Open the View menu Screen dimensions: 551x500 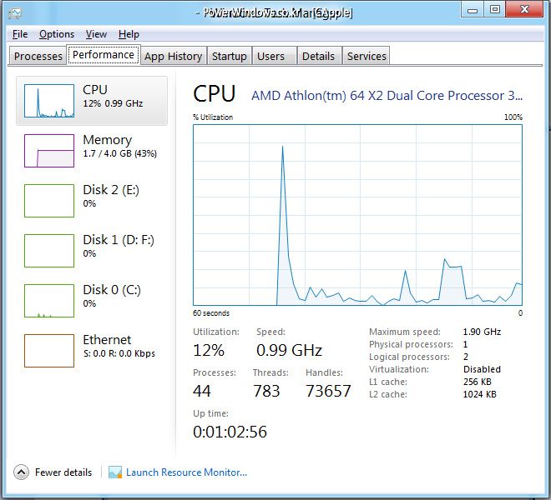pos(96,34)
